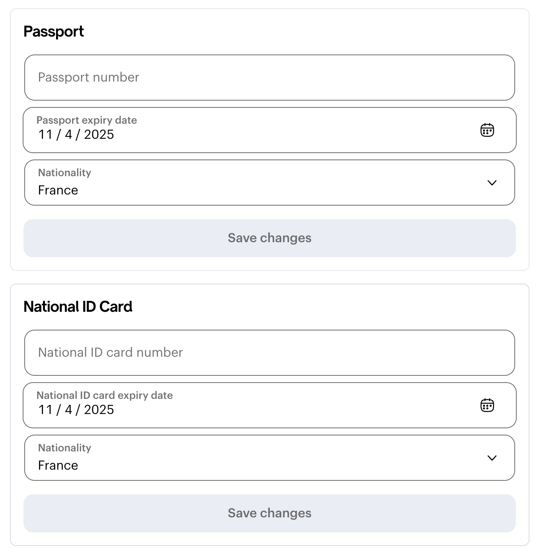The image size is (541, 548).
Task: Click "France" value in passport Nationality
Action: tap(58, 190)
